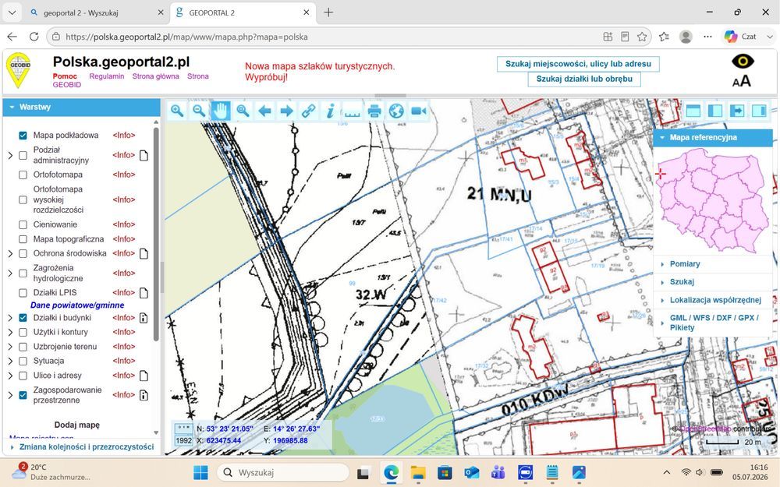The width and height of the screenshot is (780, 487).
Task: Select the zoom in magnifier tool
Action: [x=176, y=111]
